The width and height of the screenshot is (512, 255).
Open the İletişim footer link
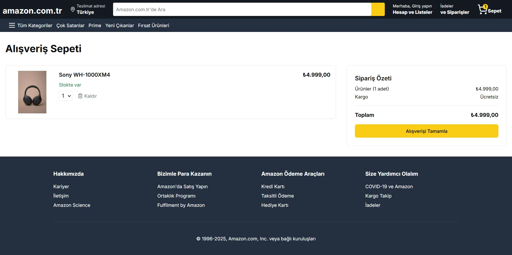(61, 196)
